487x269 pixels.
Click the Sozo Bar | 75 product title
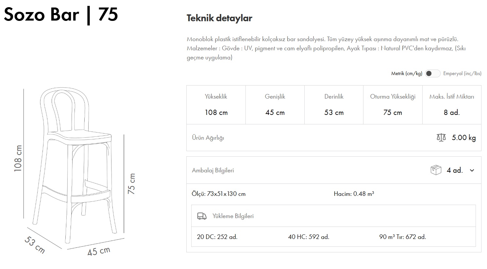point(61,15)
